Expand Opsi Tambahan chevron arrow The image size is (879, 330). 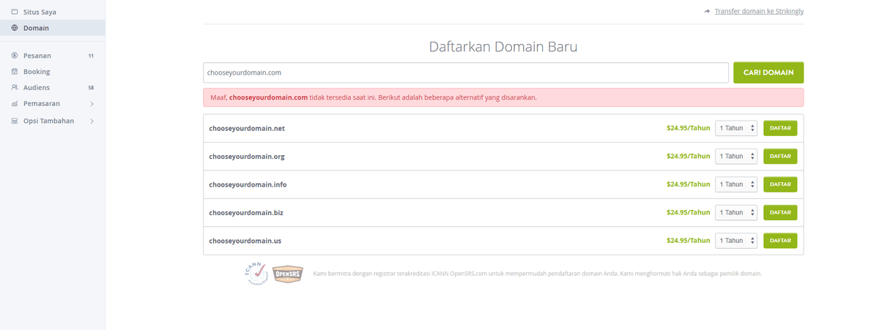coord(92,121)
